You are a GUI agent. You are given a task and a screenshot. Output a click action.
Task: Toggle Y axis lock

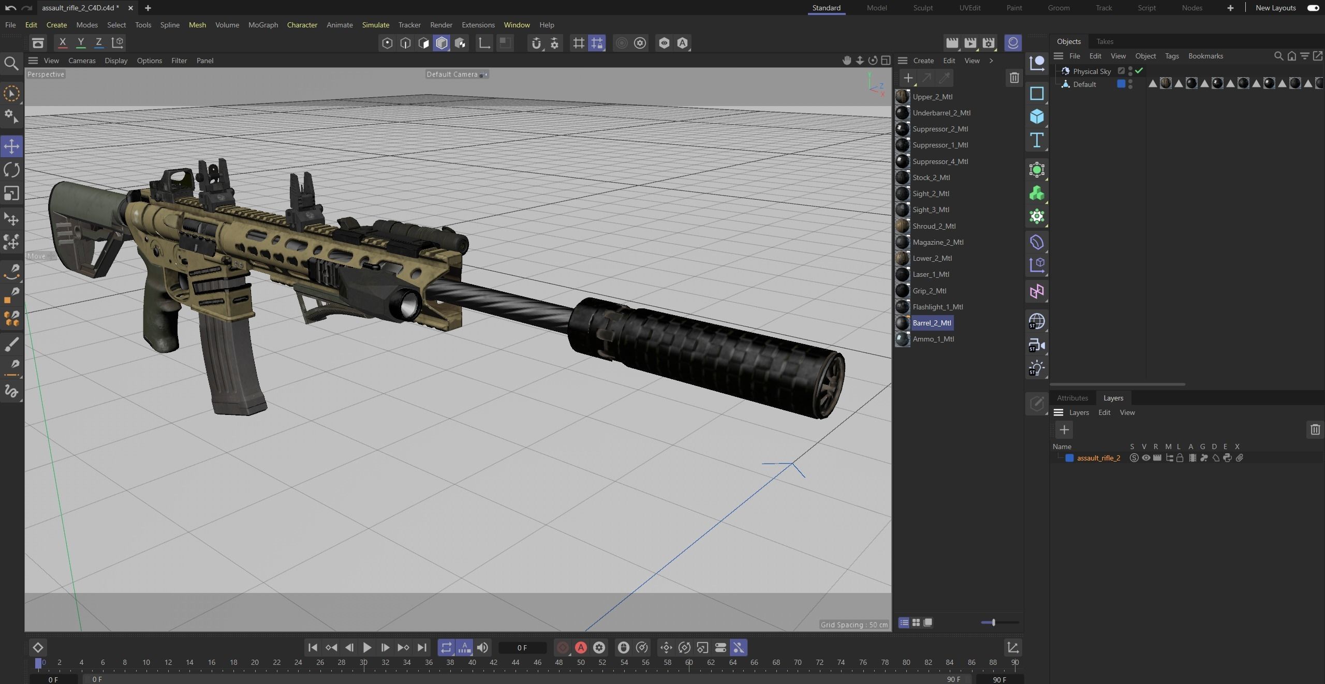click(81, 43)
